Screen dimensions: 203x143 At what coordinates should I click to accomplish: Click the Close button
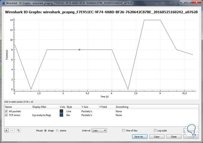[x=174, y=137]
